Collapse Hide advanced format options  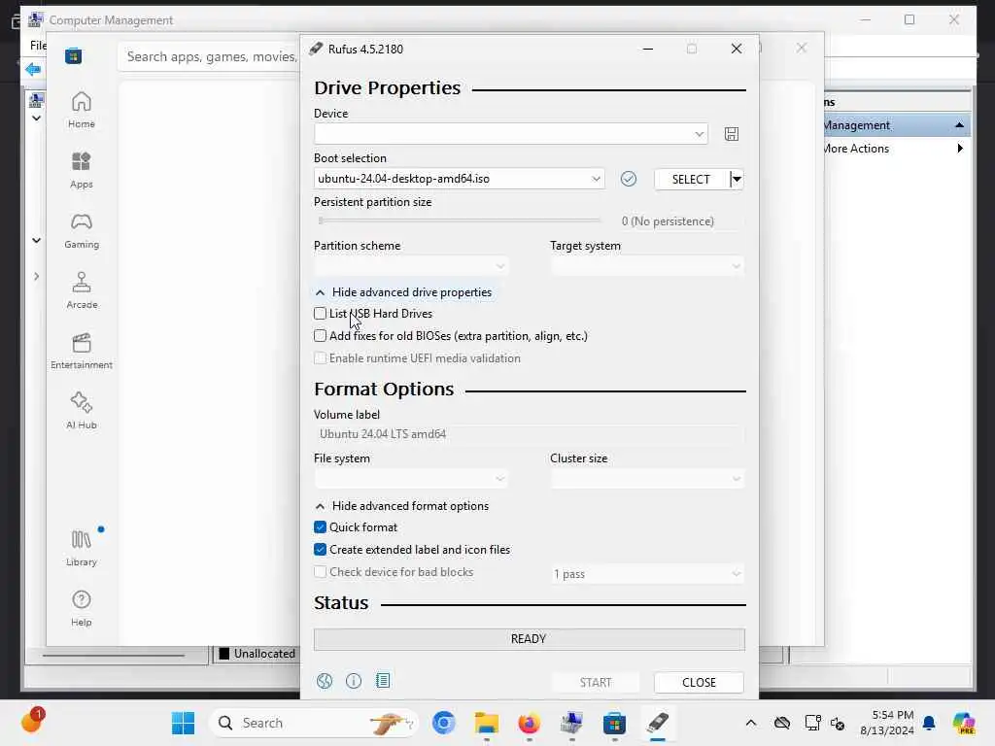pyautogui.click(x=402, y=506)
